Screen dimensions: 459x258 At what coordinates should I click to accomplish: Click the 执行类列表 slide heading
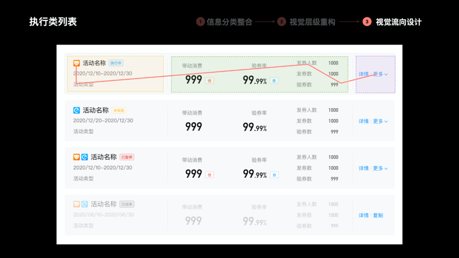tap(53, 22)
